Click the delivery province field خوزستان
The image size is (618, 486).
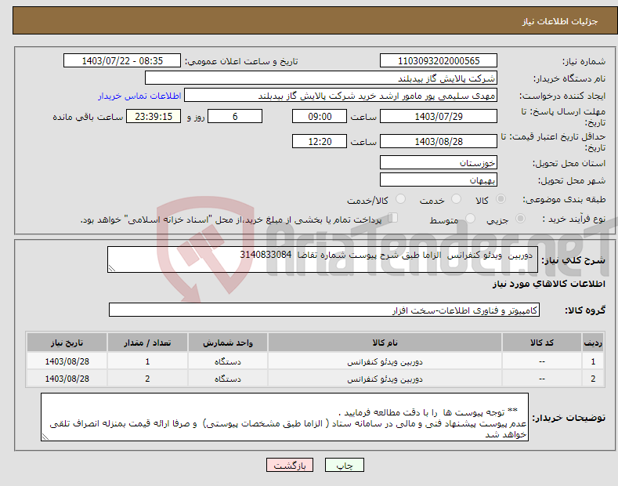coord(439,162)
